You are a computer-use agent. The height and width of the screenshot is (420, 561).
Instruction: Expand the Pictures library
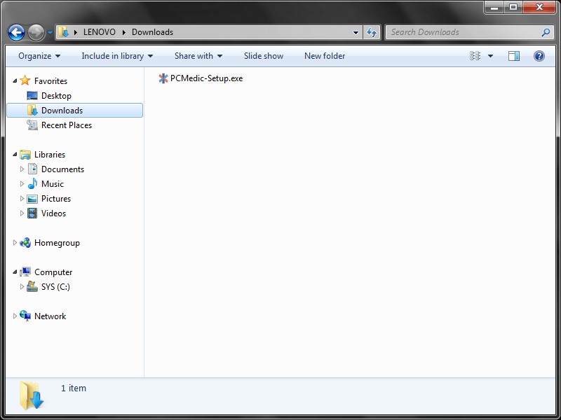coord(22,199)
